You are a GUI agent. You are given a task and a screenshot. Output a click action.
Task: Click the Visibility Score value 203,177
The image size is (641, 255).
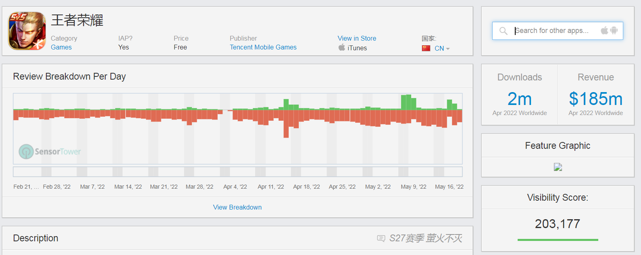(558, 224)
